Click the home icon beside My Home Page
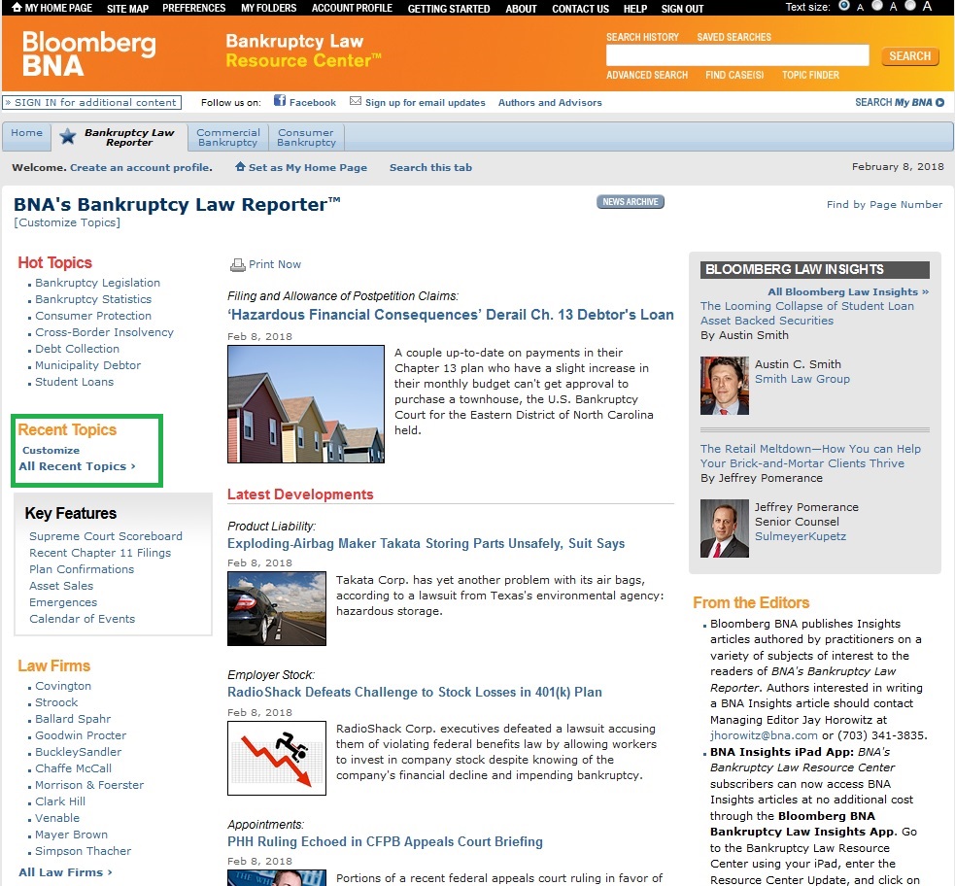The image size is (955, 886). [17, 8]
